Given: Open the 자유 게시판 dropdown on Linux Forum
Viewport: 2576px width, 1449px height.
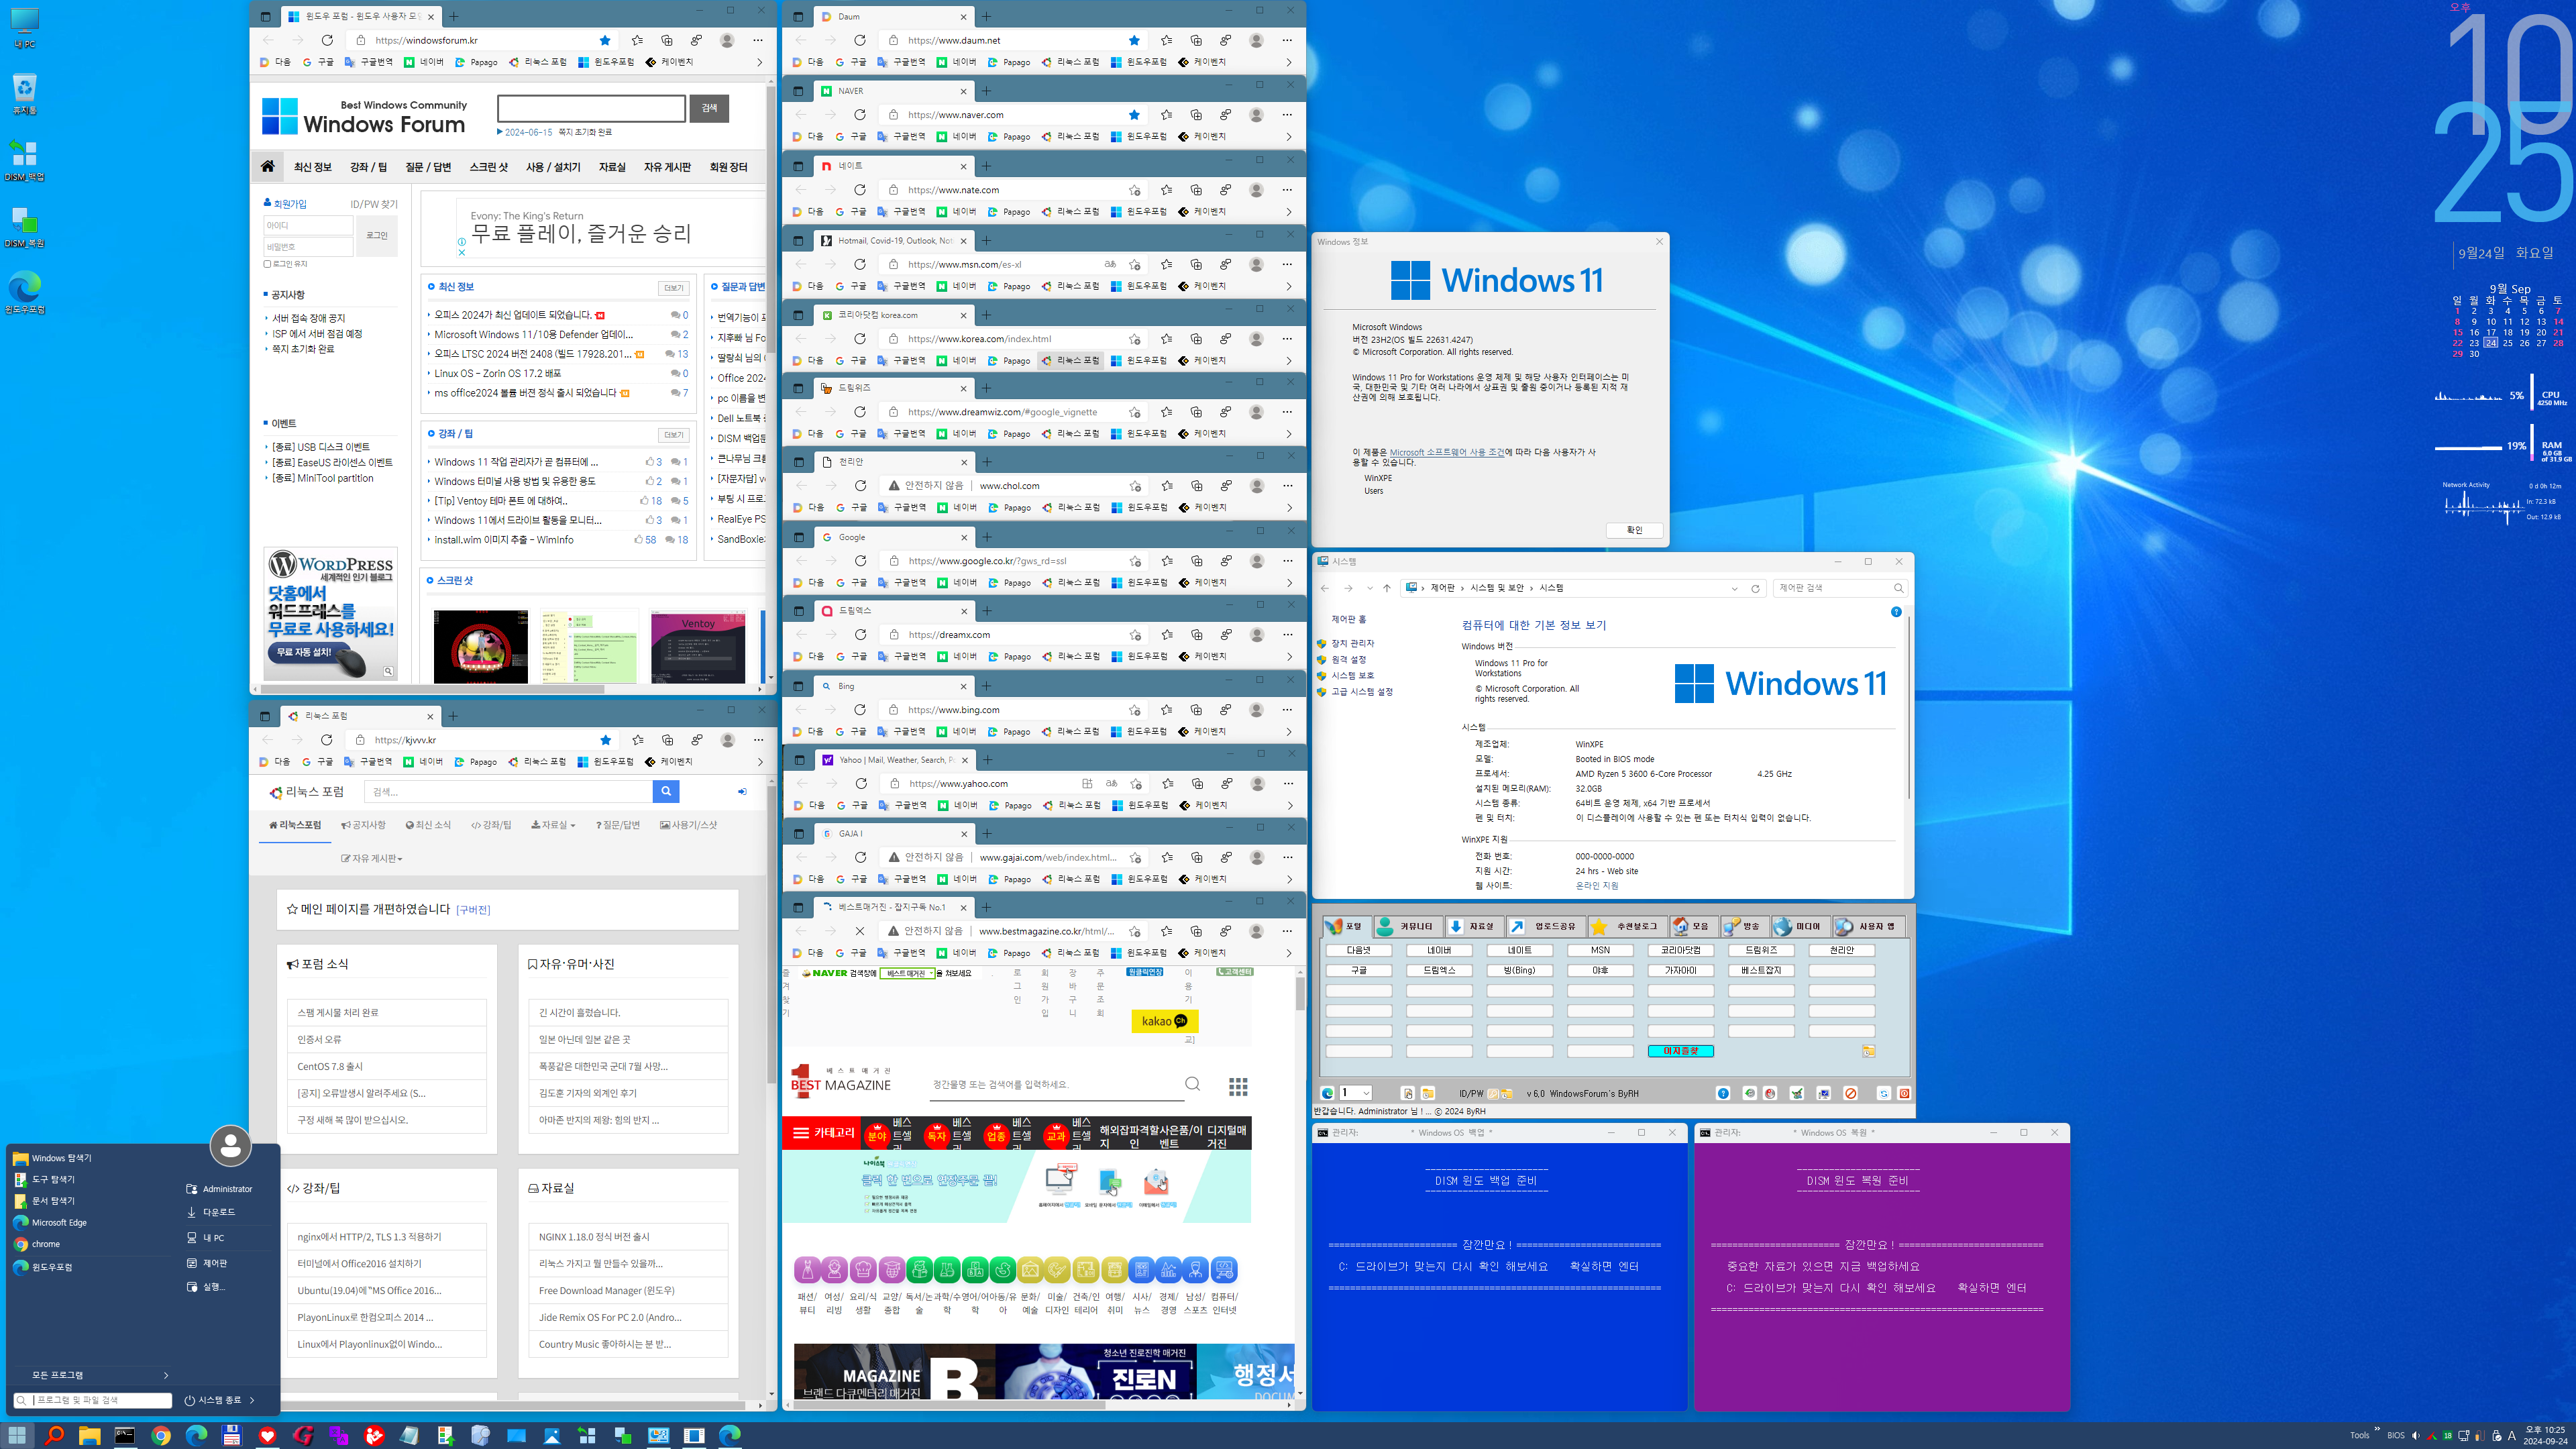Looking at the screenshot, I should click(371, 858).
